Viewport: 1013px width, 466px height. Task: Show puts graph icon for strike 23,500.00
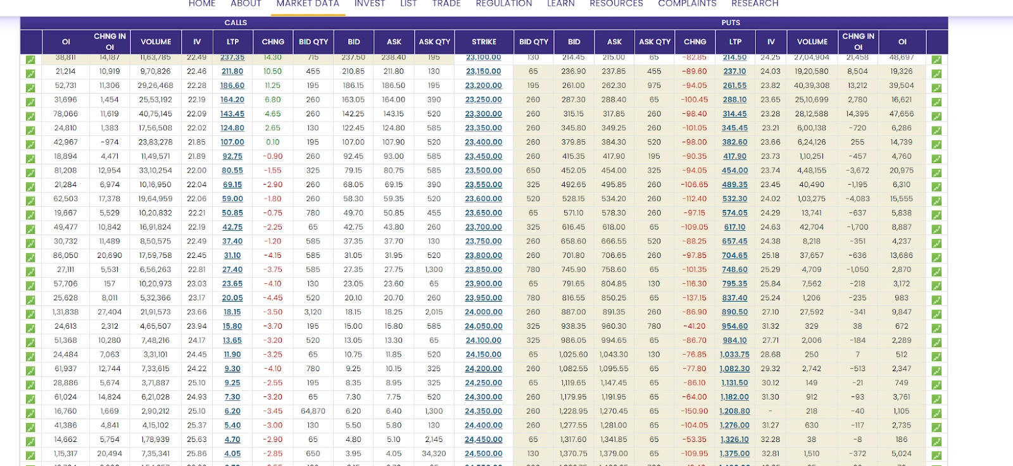coord(936,172)
